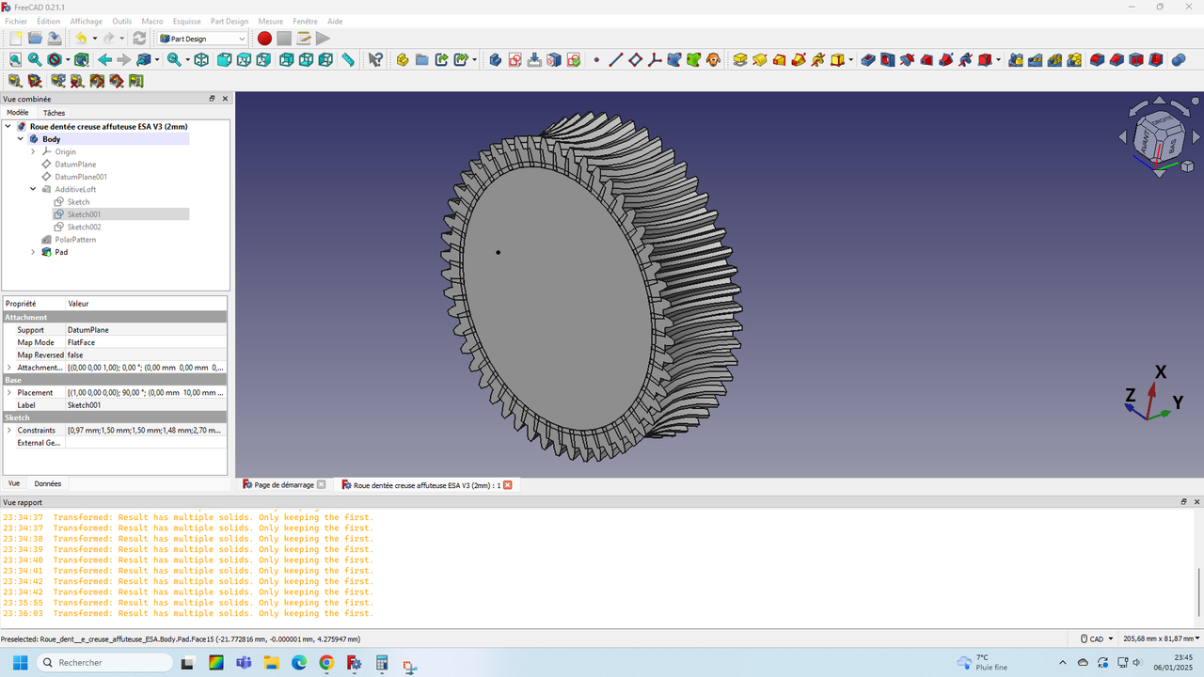Set isometric view

201,60
